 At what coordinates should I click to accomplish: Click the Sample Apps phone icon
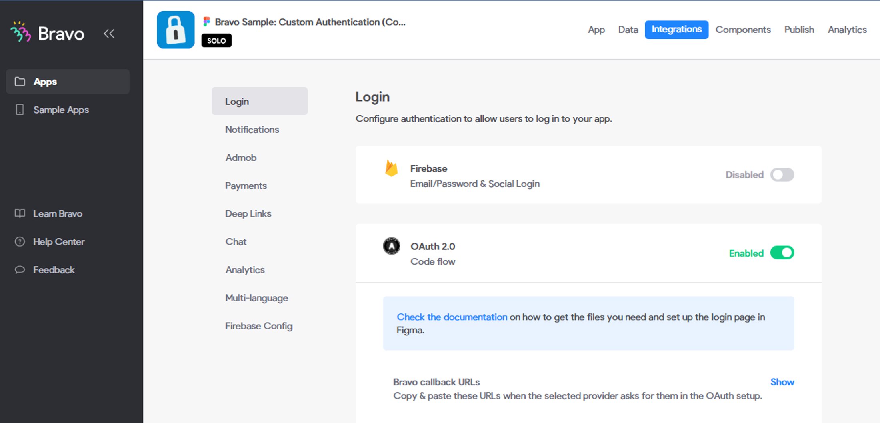(20, 110)
